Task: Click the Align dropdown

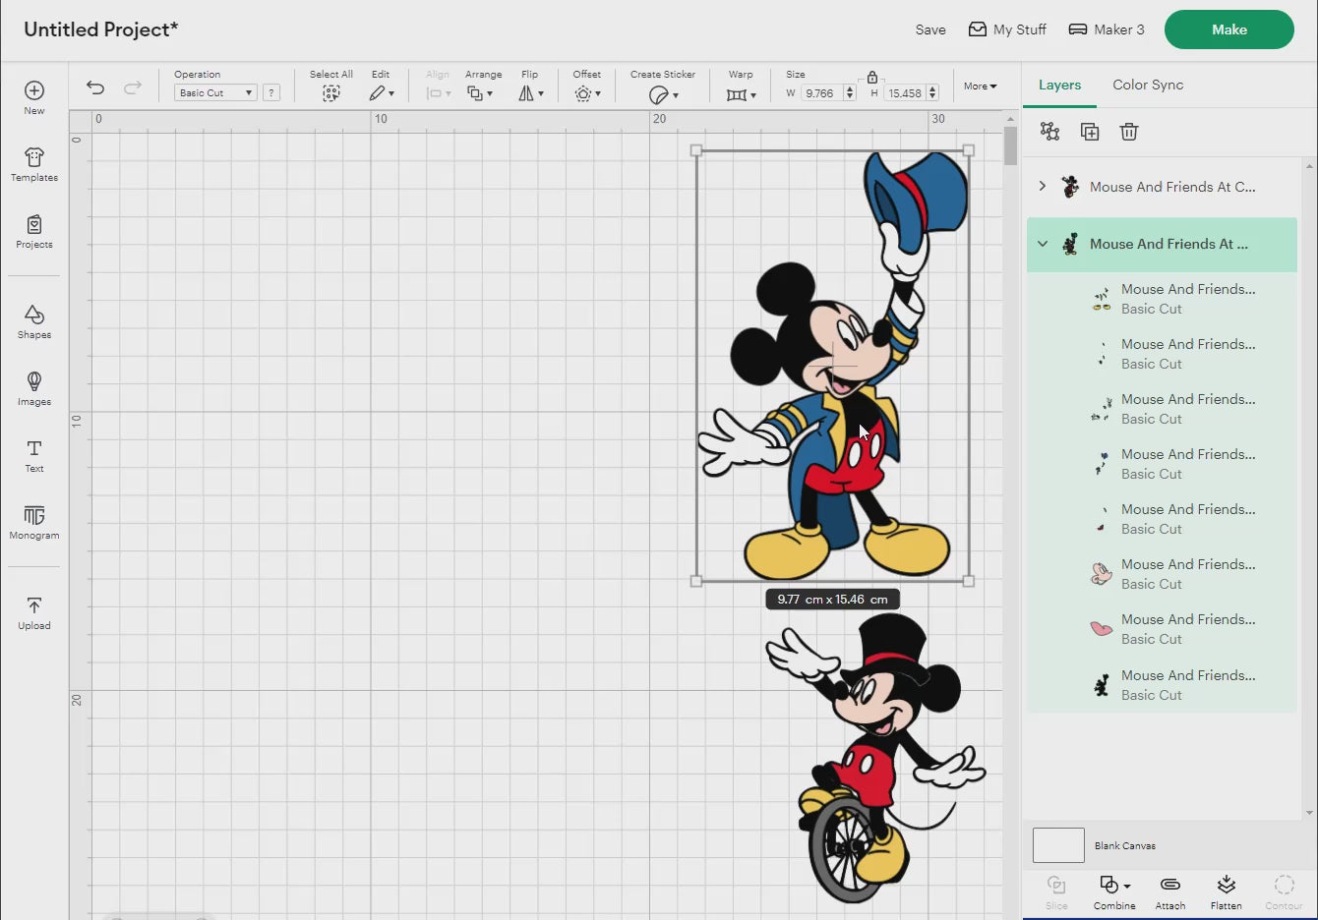Action: [x=438, y=93]
